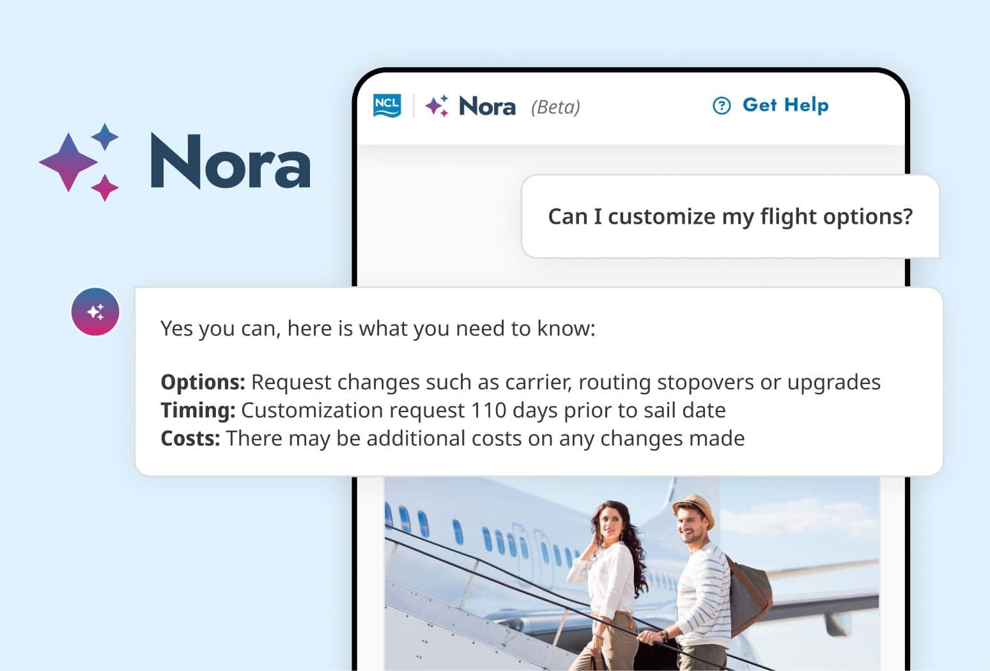Click Nora's round gradient avatar icon
The image size is (990, 671).
95,312
